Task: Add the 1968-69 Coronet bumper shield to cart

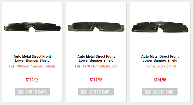Action: (x=160, y=92)
